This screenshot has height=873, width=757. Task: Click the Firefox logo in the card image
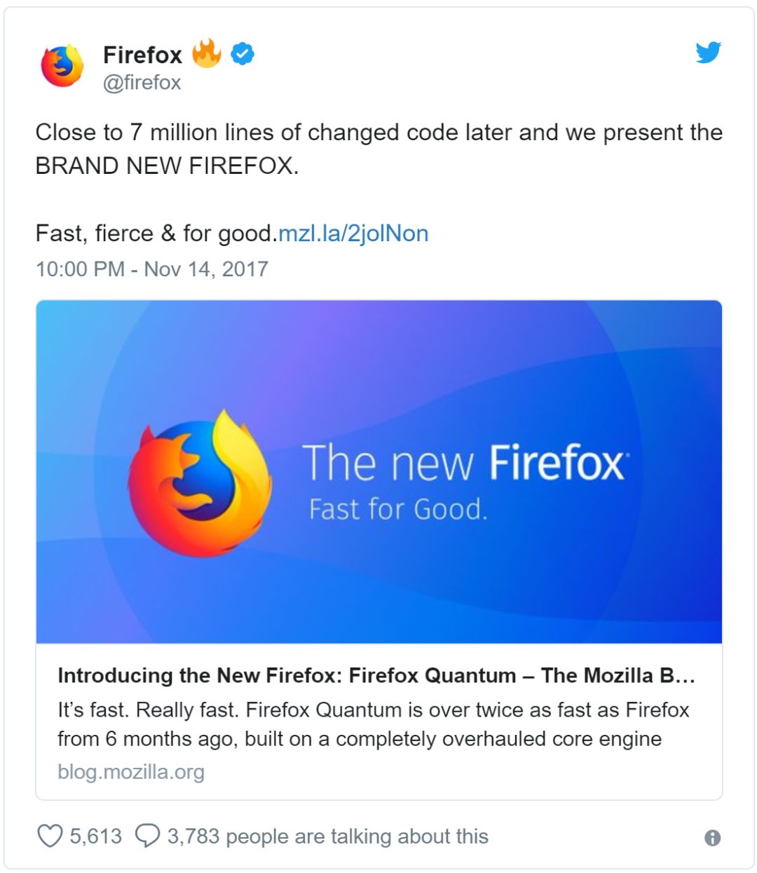tap(199, 483)
